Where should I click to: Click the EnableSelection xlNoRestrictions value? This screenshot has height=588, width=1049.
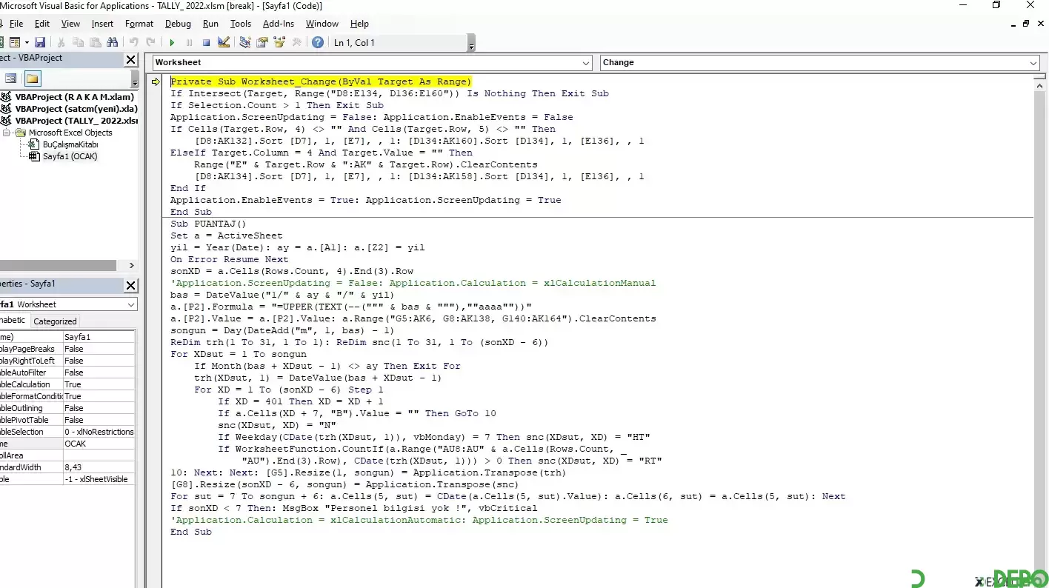(99, 432)
